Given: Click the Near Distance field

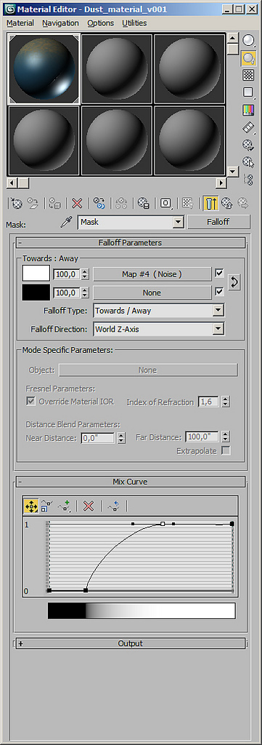Looking at the screenshot, I should pyautogui.click(x=97, y=438).
